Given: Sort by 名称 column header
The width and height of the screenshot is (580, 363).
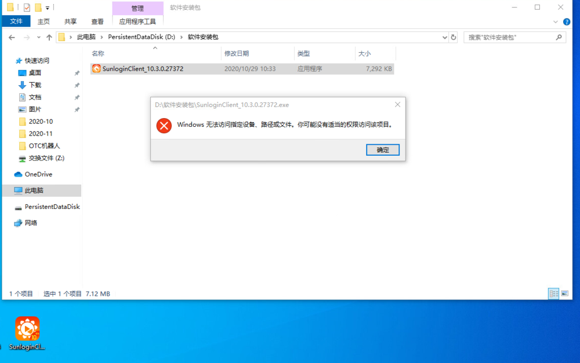Looking at the screenshot, I should [98, 53].
